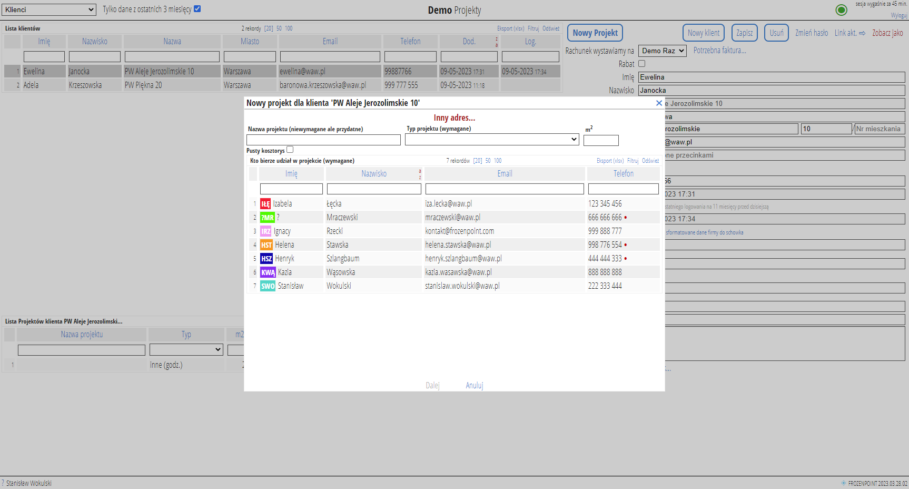Click Izabela's red IŁĘ avatar badge

coord(265,204)
